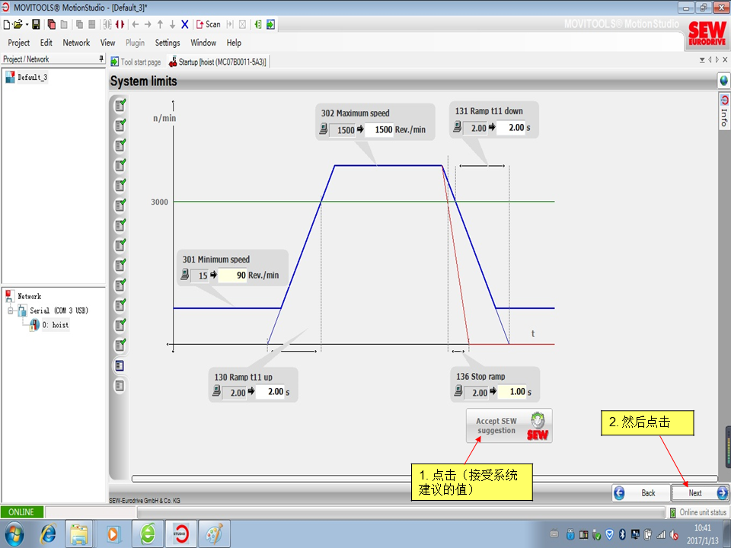Click the Scan network toolbar button

(x=208, y=24)
